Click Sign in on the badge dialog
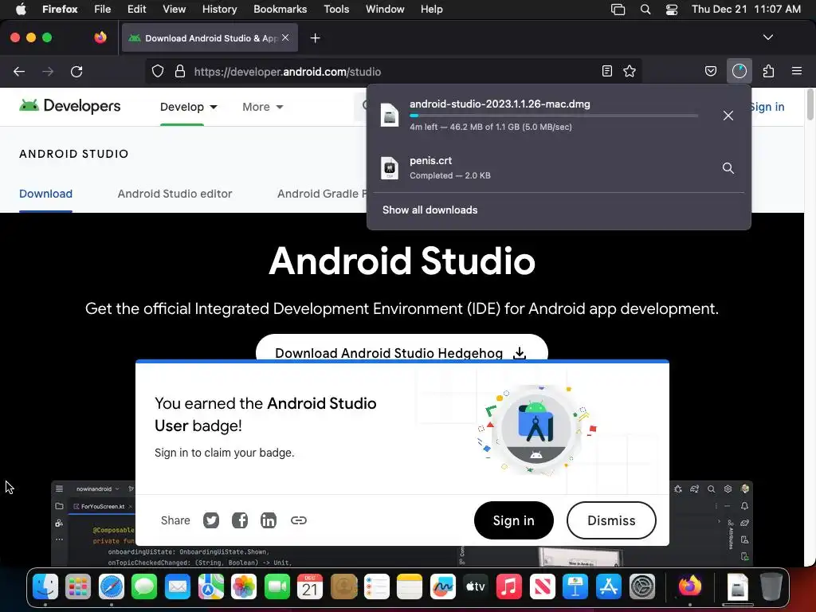 pos(514,520)
